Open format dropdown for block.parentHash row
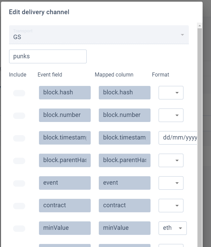This screenshot has width=211, height=247. click(x=171, y=160)
